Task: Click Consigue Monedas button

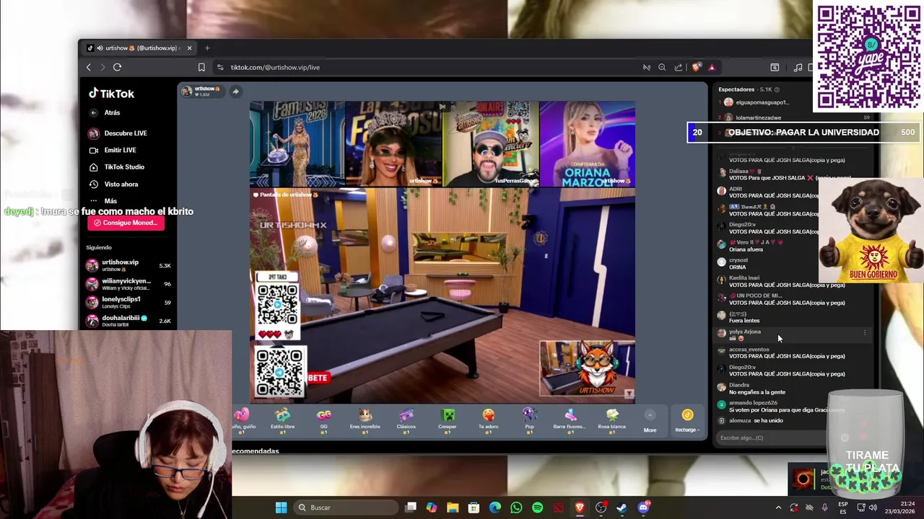Action: pos(126,223)
